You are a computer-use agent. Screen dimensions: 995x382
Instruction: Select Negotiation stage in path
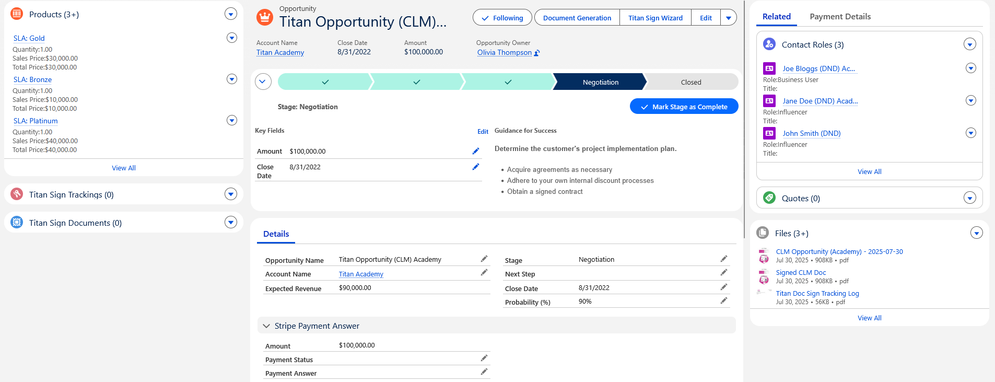click(x=600, y=82)
